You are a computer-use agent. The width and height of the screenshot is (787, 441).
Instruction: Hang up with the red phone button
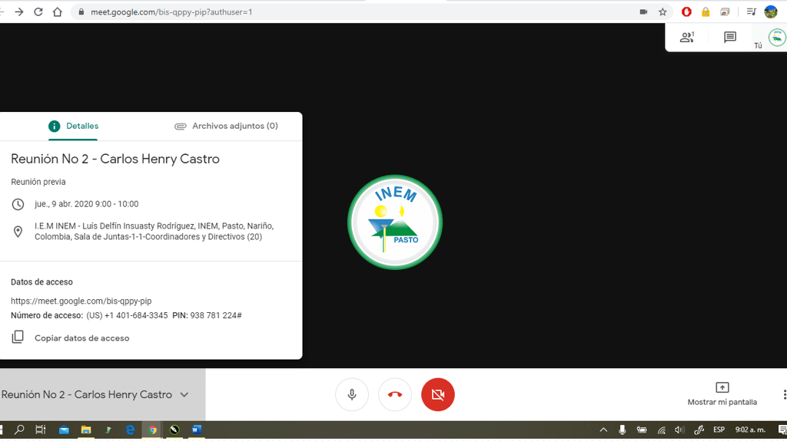(395, 394)
